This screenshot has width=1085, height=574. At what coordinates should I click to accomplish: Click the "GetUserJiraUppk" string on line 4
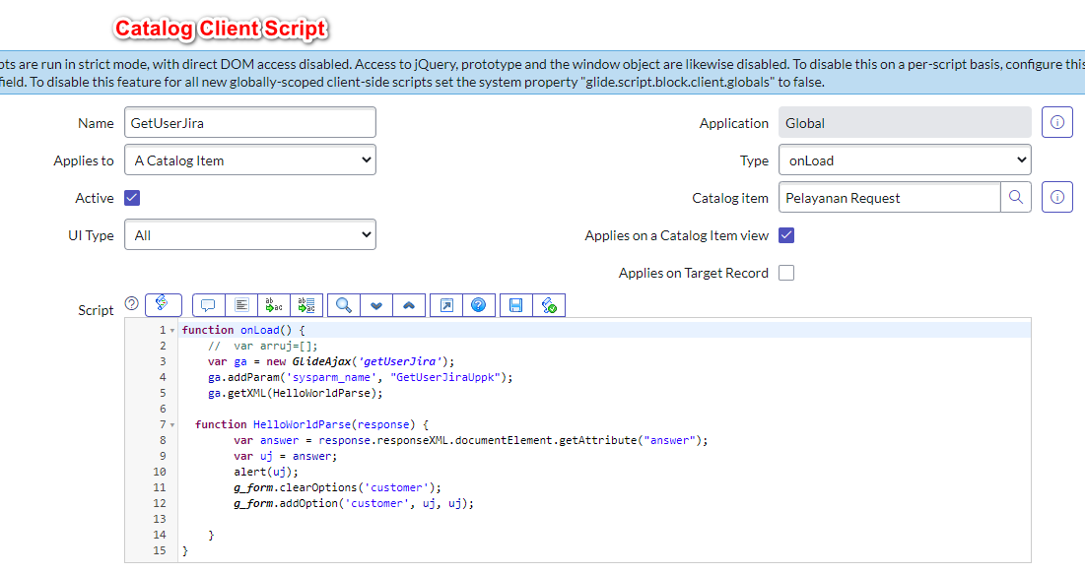pyautogui.click(x=445, y=378)
